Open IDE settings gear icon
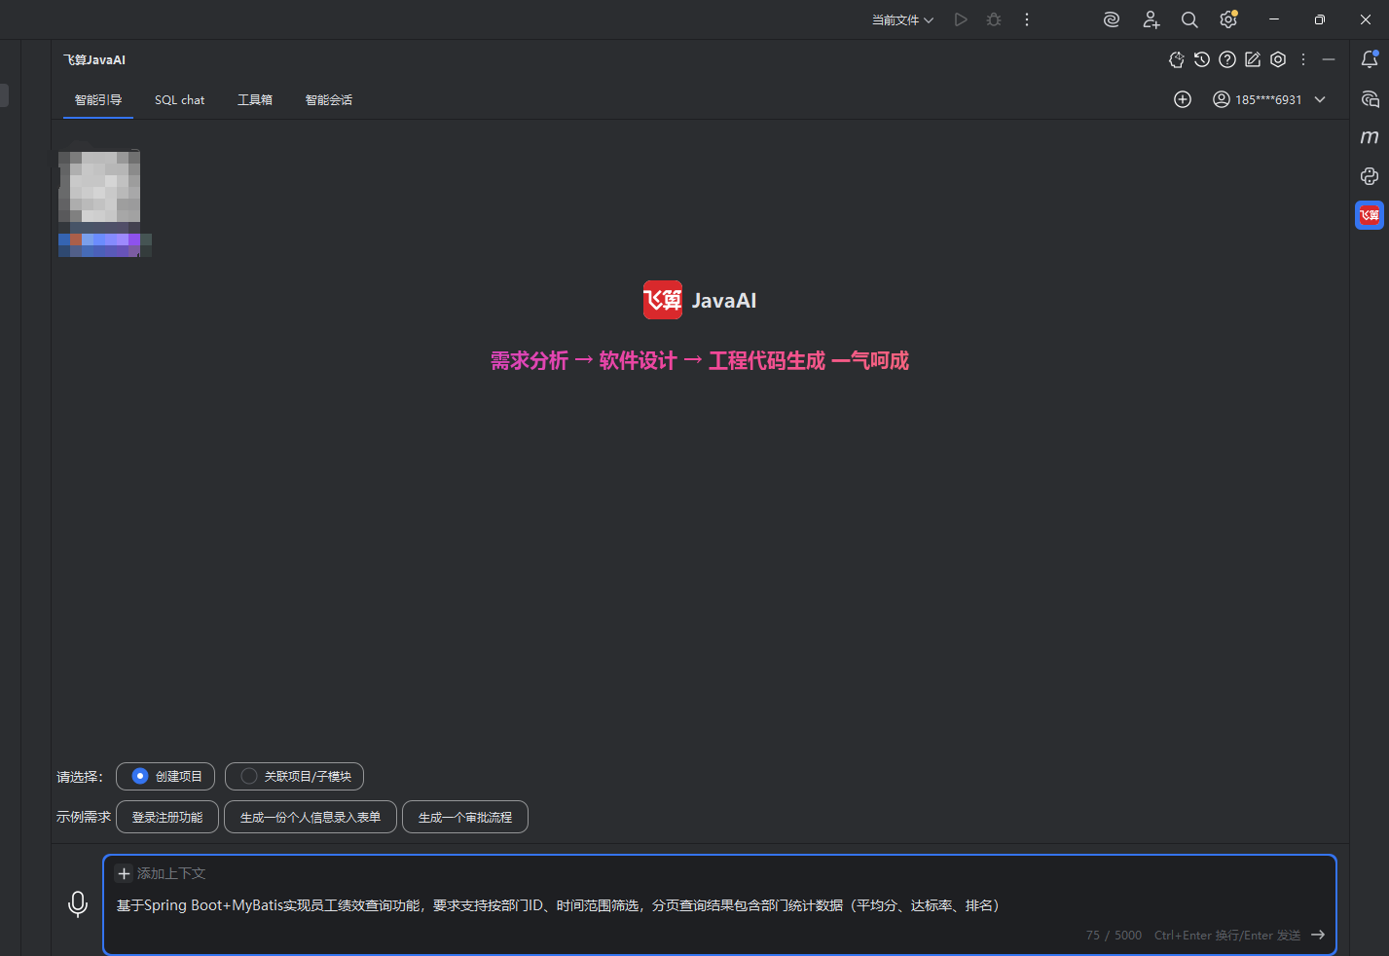The image size is (1389, 956). point(1228,19)
